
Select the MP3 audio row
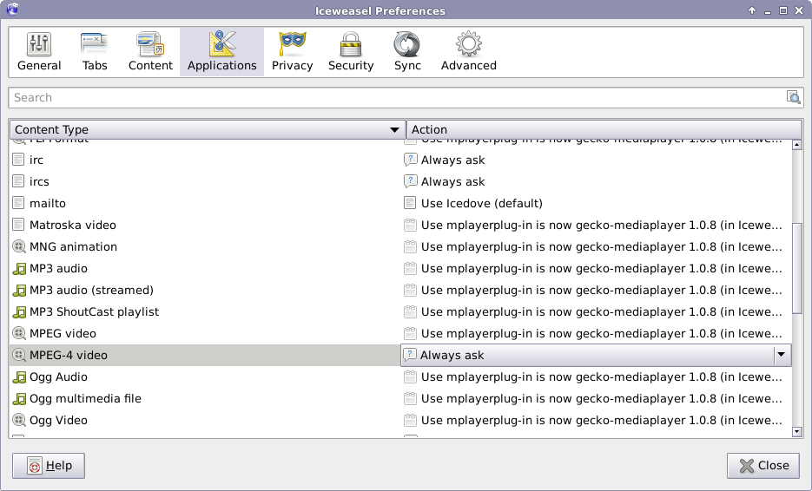tap(400, 269)
